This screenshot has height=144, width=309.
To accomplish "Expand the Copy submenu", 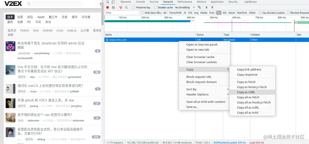I will pyautogui.click(x=204, y=70).
